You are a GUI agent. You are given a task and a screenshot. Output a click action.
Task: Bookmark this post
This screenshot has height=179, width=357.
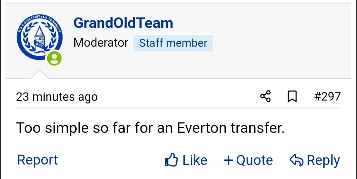292,97
